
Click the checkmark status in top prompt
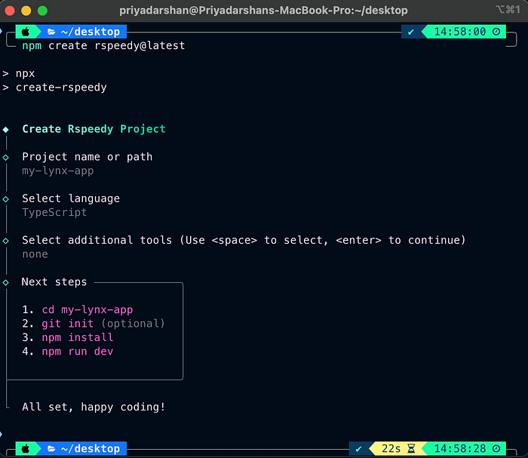(411, 32)
